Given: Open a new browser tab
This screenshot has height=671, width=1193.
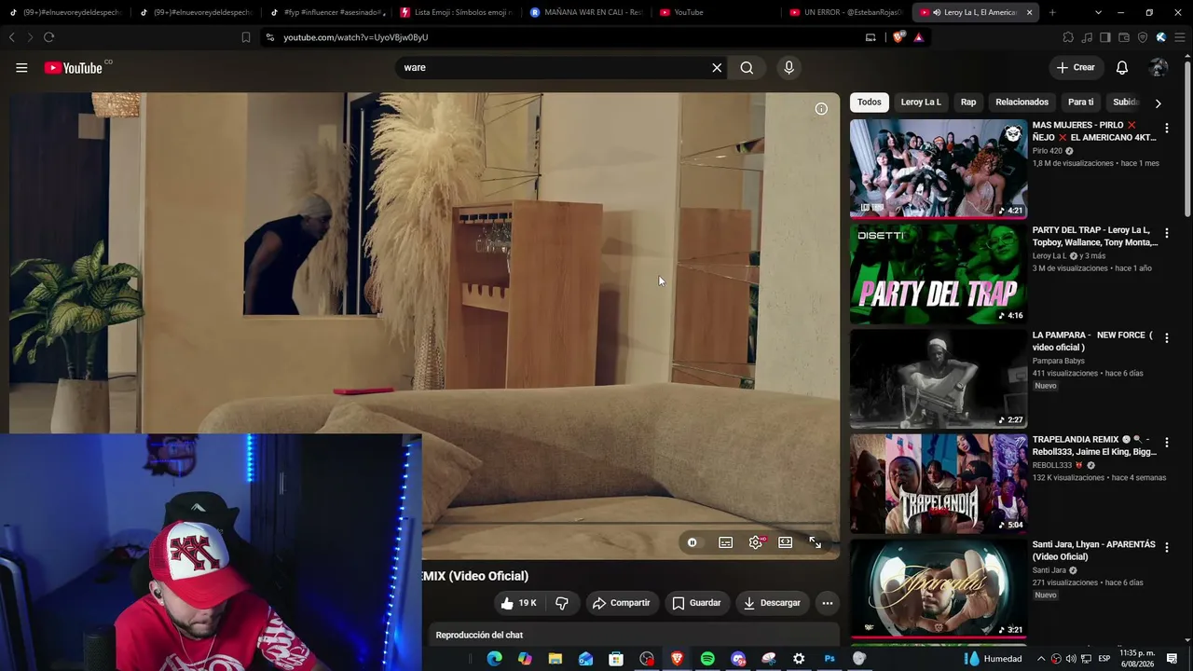Looking at the screenshot, I should [x=1052, y=12].
